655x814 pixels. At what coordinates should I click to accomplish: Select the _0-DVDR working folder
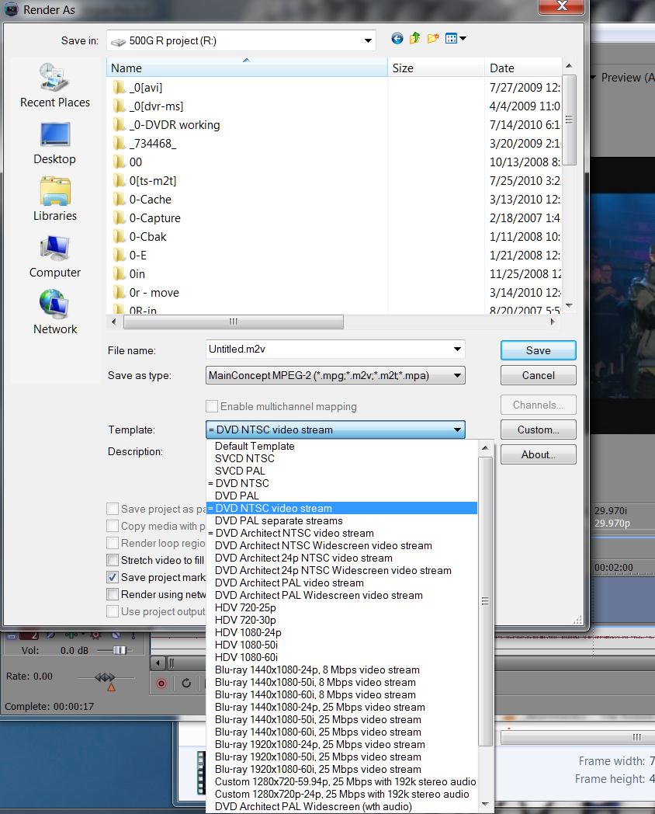(x=175, y=124)
